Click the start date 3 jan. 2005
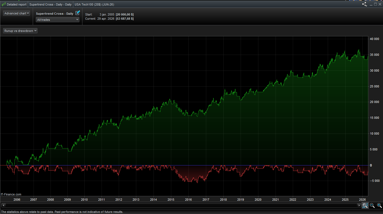Screen dimensions: 383x214 (x=107, y=14)
